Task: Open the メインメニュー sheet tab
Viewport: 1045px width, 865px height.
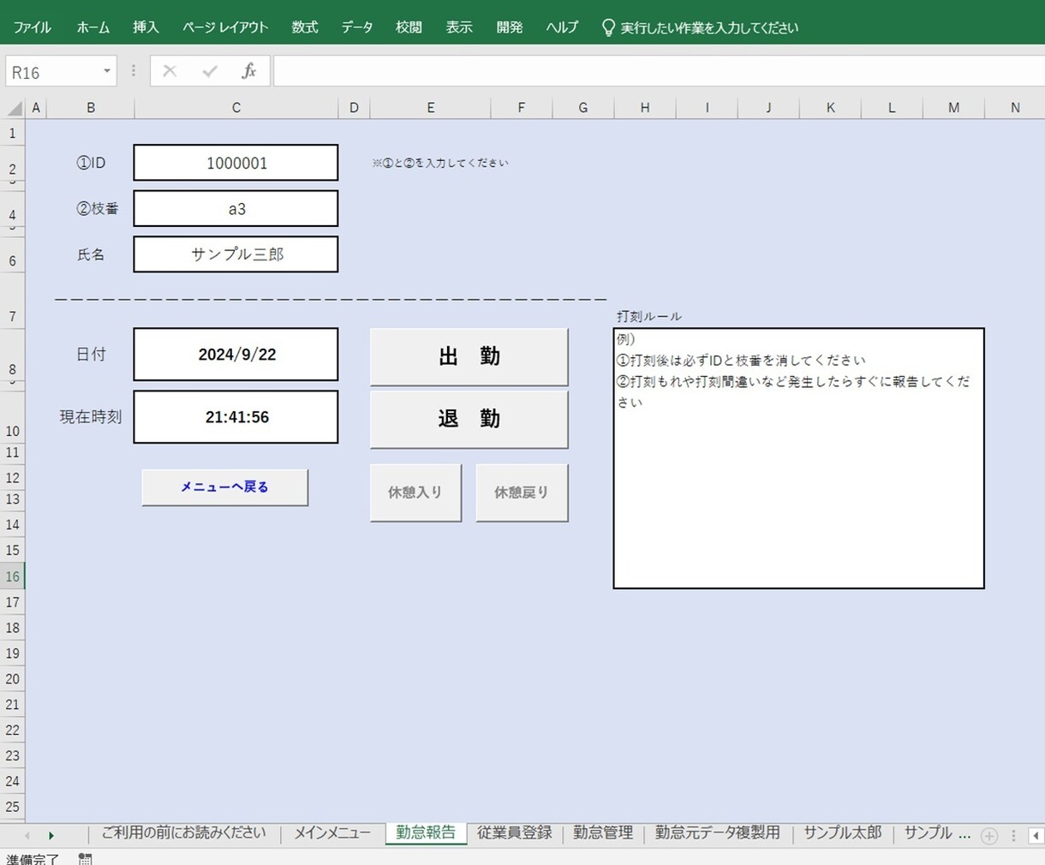Action: pos(332,832)
